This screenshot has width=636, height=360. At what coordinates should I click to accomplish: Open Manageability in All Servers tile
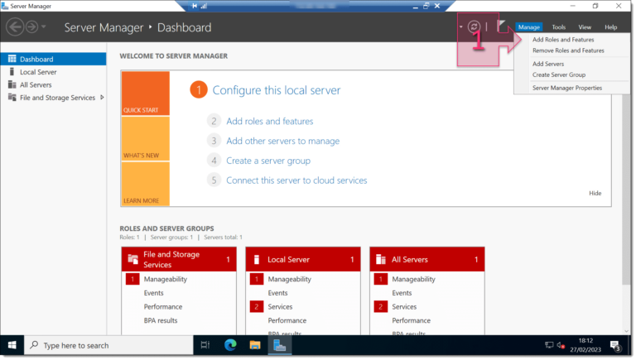(413, 280)
